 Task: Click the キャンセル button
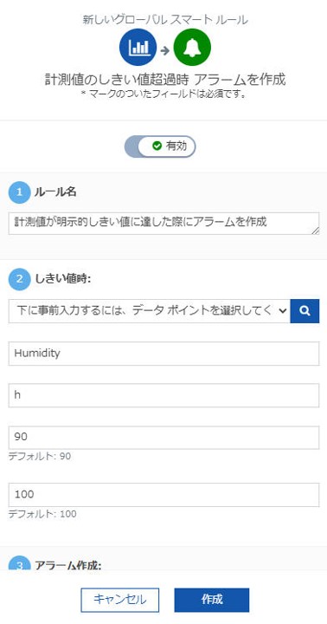click(120, 600)
